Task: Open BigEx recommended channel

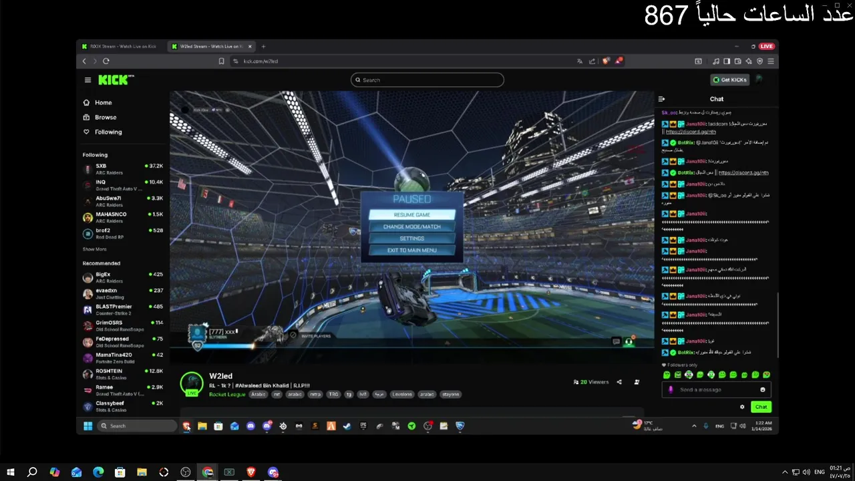Action: 123,277
